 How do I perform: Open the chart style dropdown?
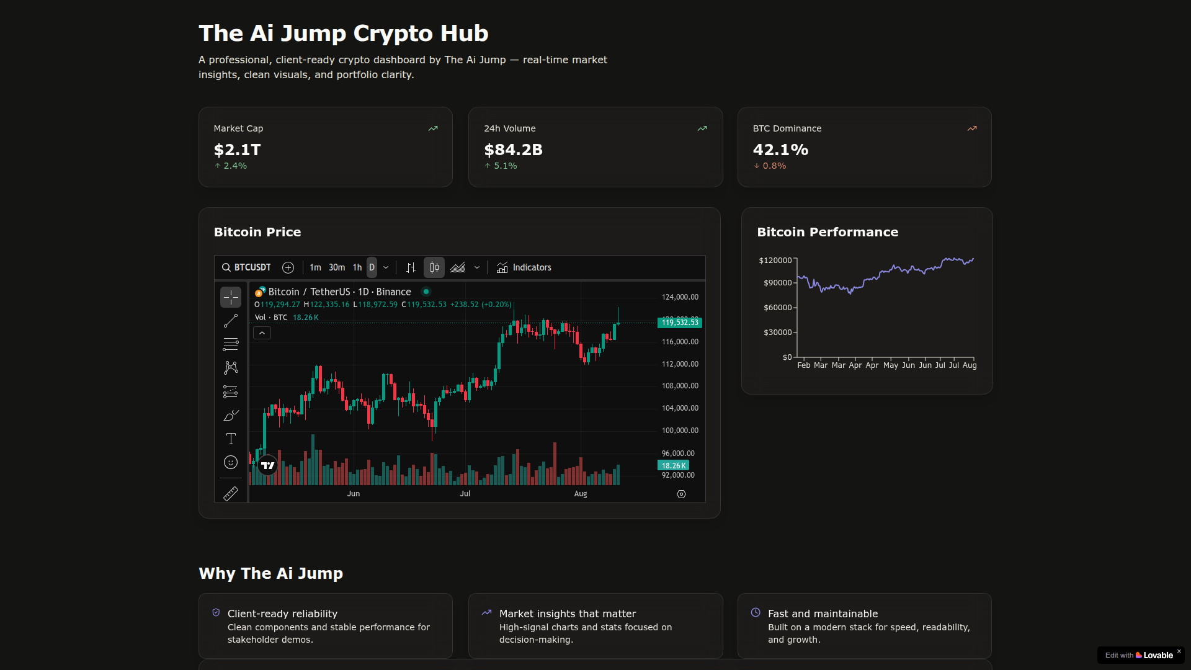pos(477,267)
